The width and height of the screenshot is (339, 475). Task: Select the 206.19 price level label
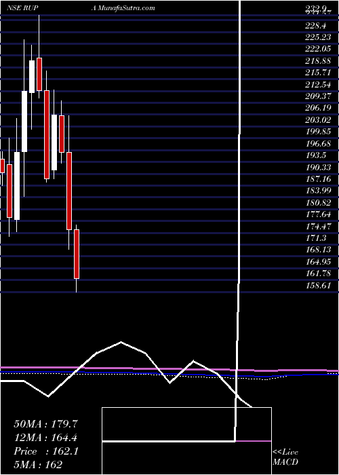tap(319, 108)
